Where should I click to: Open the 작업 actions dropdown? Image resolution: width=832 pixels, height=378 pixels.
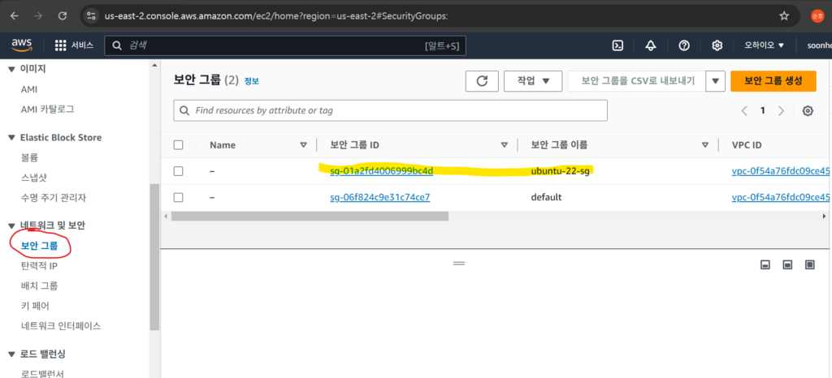click(x=533, y=81)
